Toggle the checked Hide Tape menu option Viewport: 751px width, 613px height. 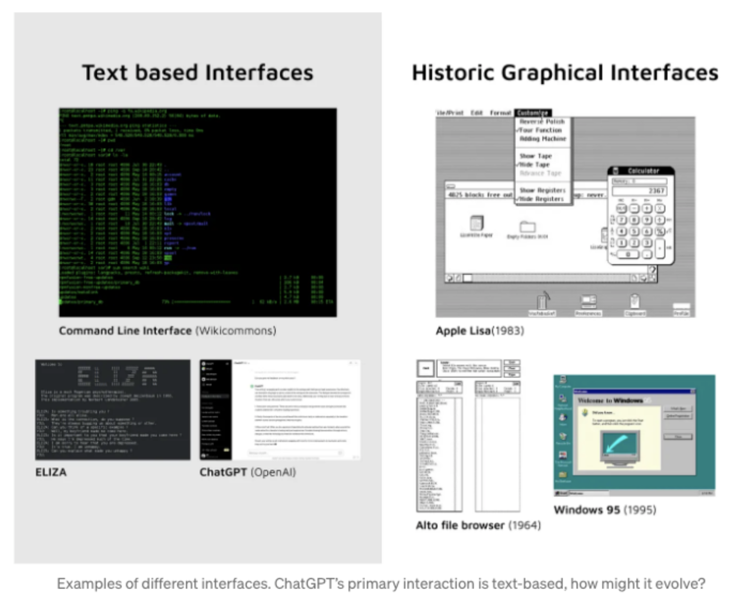(535, 164)
